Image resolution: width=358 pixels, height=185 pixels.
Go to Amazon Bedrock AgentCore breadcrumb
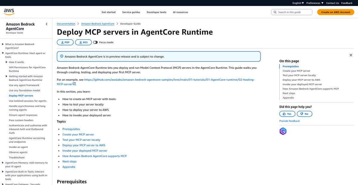98,24
